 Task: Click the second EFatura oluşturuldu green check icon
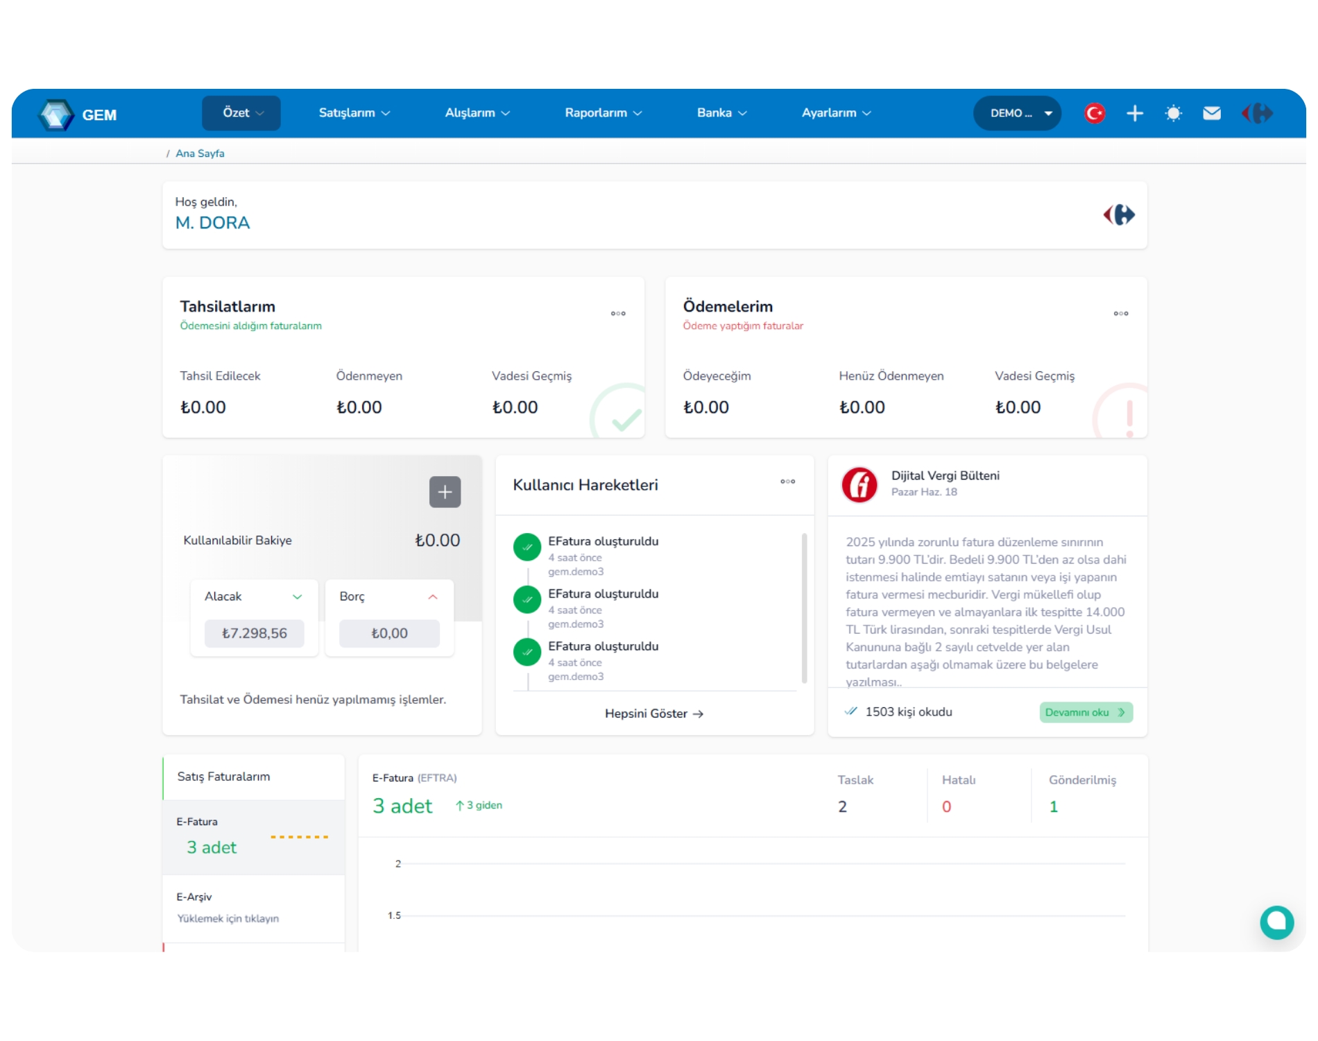(527, 600)
